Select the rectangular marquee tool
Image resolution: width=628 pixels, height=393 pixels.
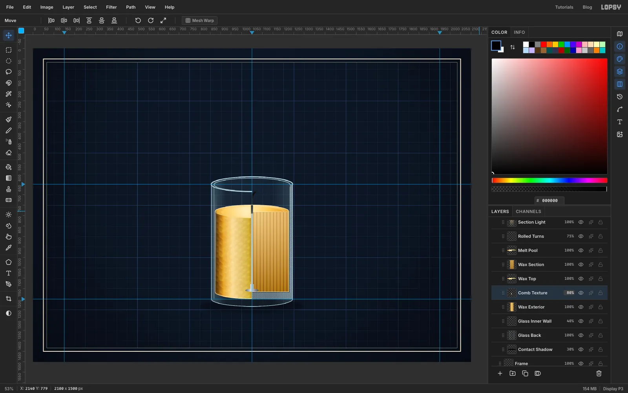point(9,50)
